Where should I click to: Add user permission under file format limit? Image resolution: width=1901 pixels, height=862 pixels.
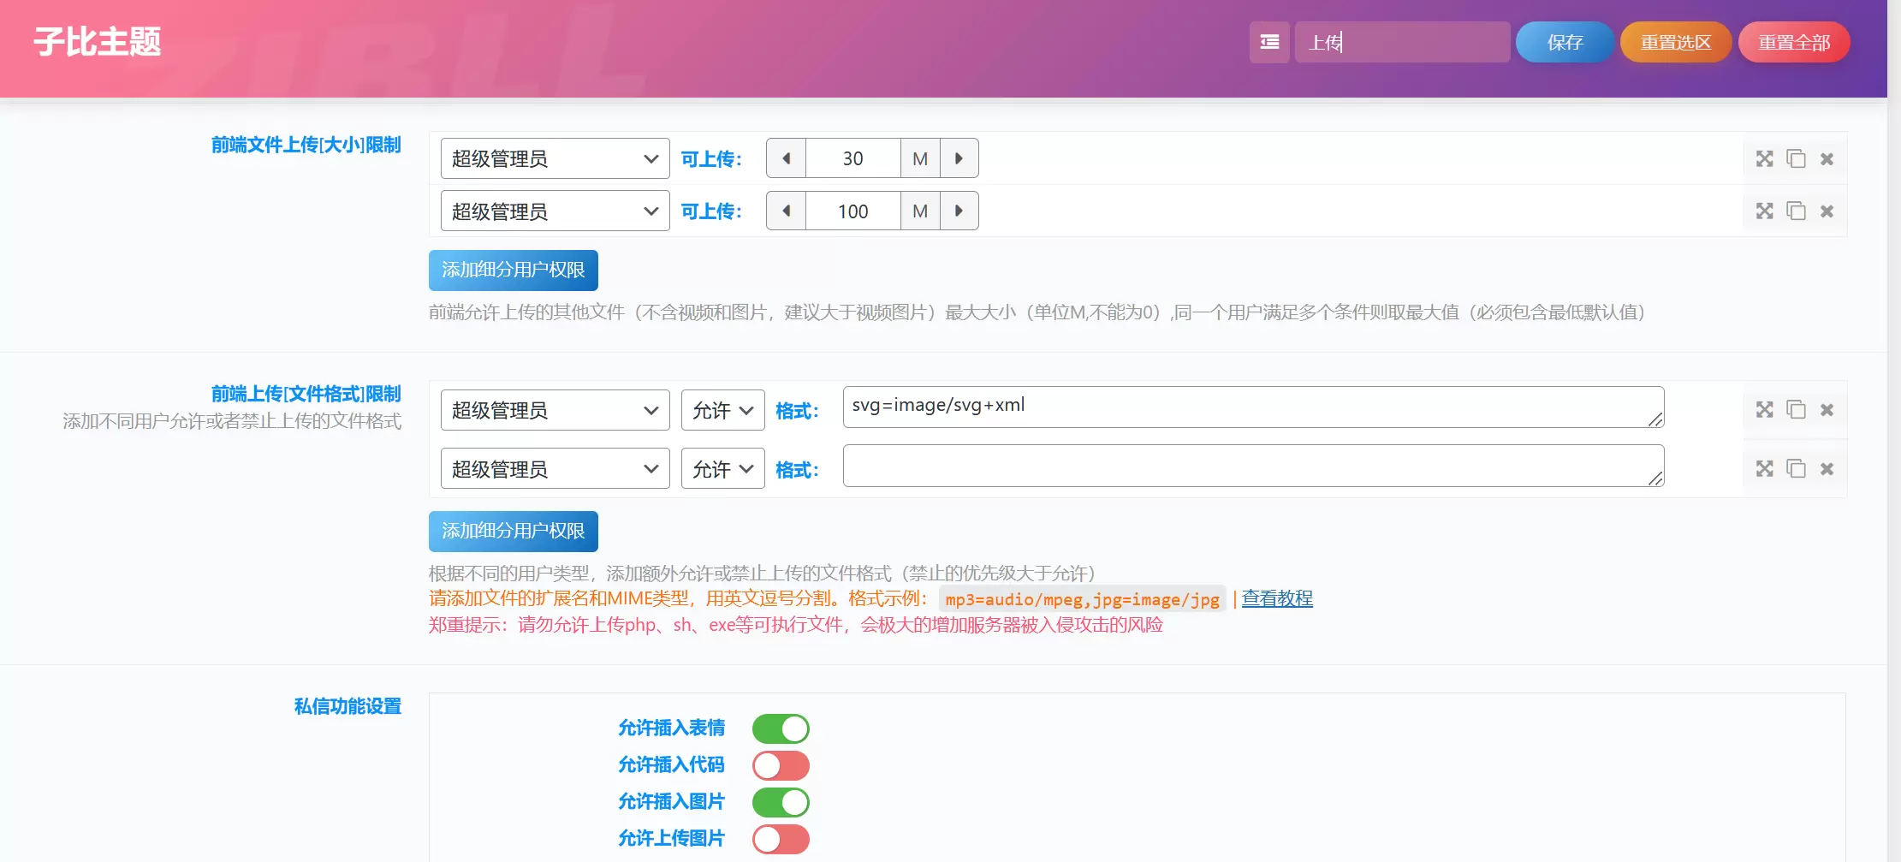point(513,532)
